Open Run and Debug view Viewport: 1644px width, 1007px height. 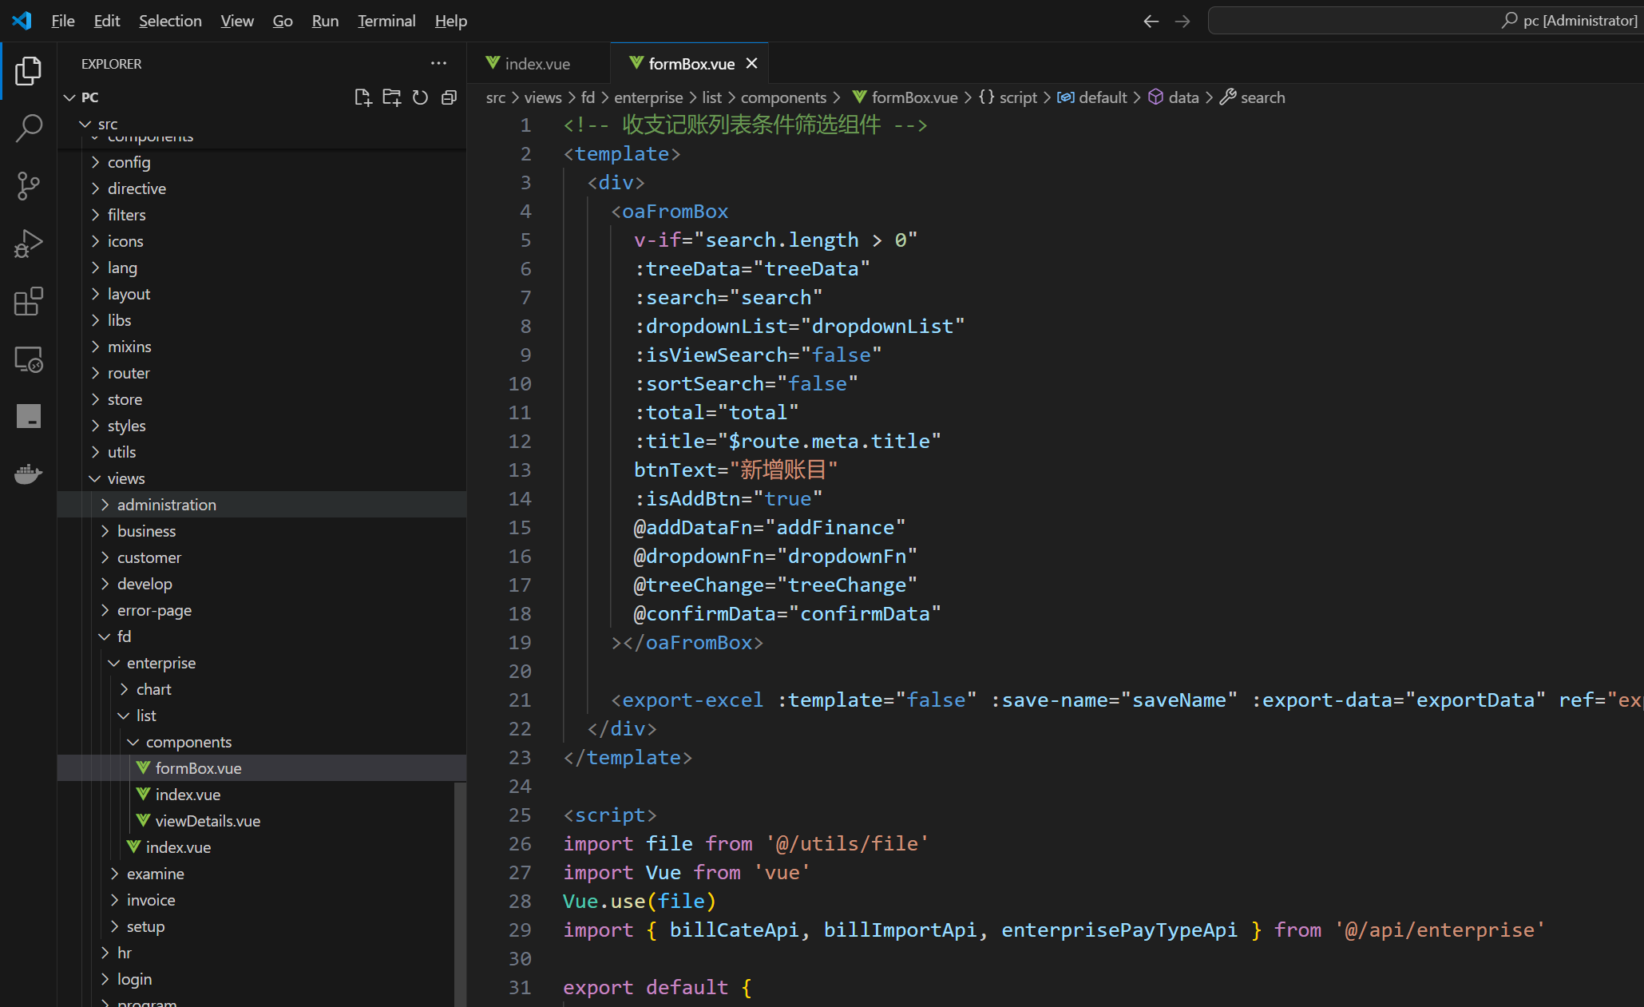point(28,244)
